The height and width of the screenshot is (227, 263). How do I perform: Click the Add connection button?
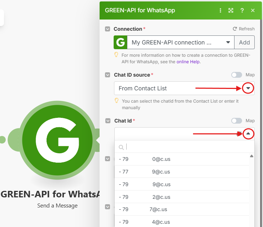pyautogui.click(x=244, y=42)
